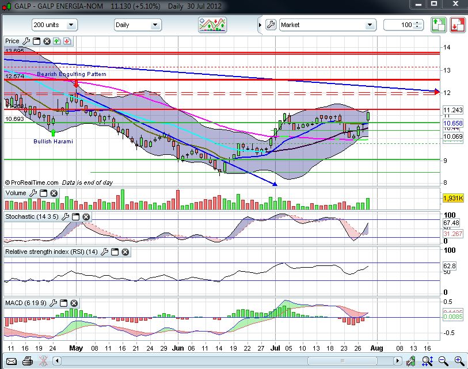Click the 62.8 RSI value tag

tap(449, 266)
